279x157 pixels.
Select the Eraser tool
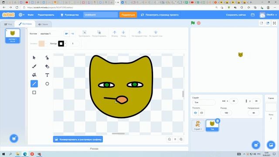[x=47, y=66]
